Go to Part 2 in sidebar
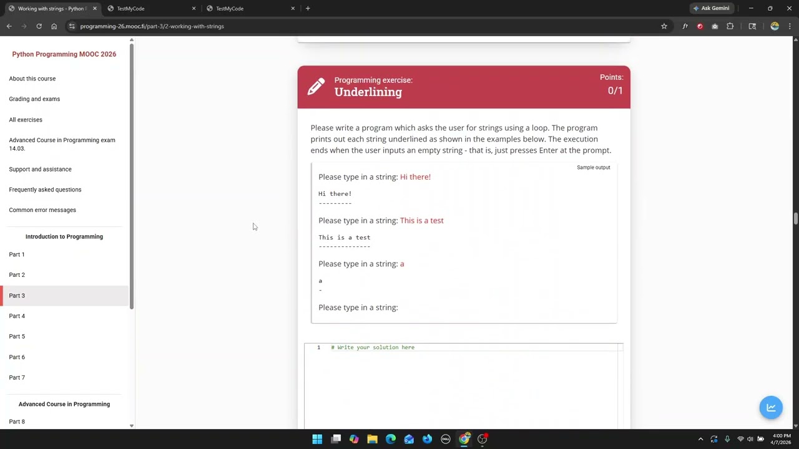The image size is (799, 449). click(x=17, y=275)
